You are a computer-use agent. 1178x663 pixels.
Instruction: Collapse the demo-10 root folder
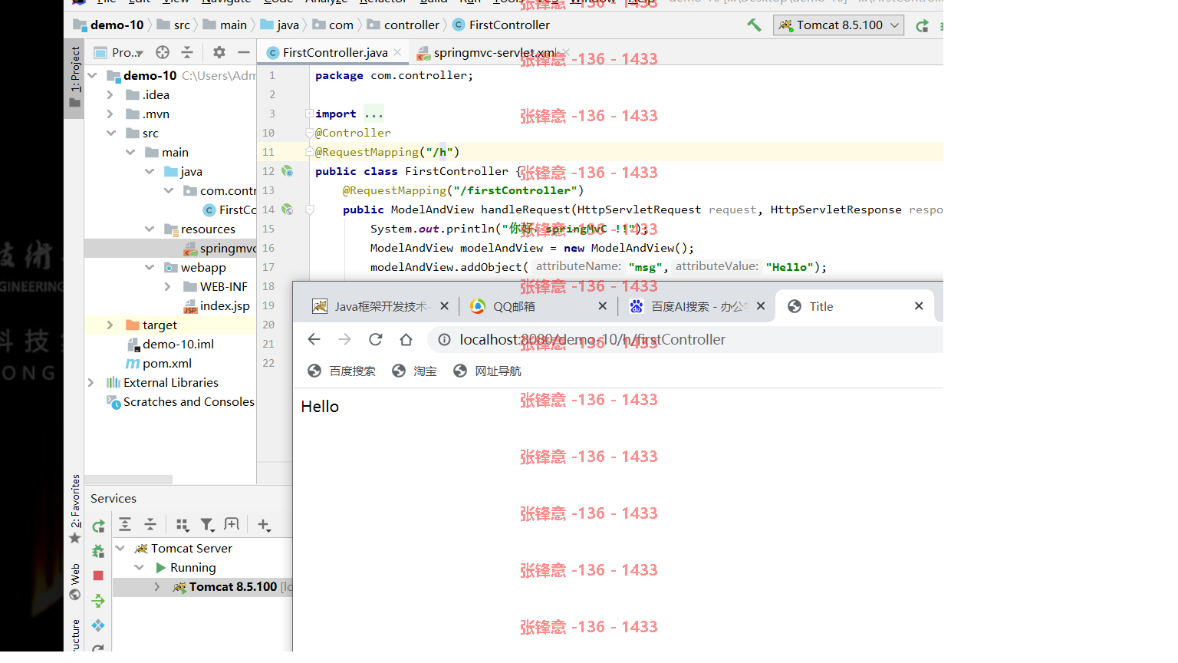point(92,75)
